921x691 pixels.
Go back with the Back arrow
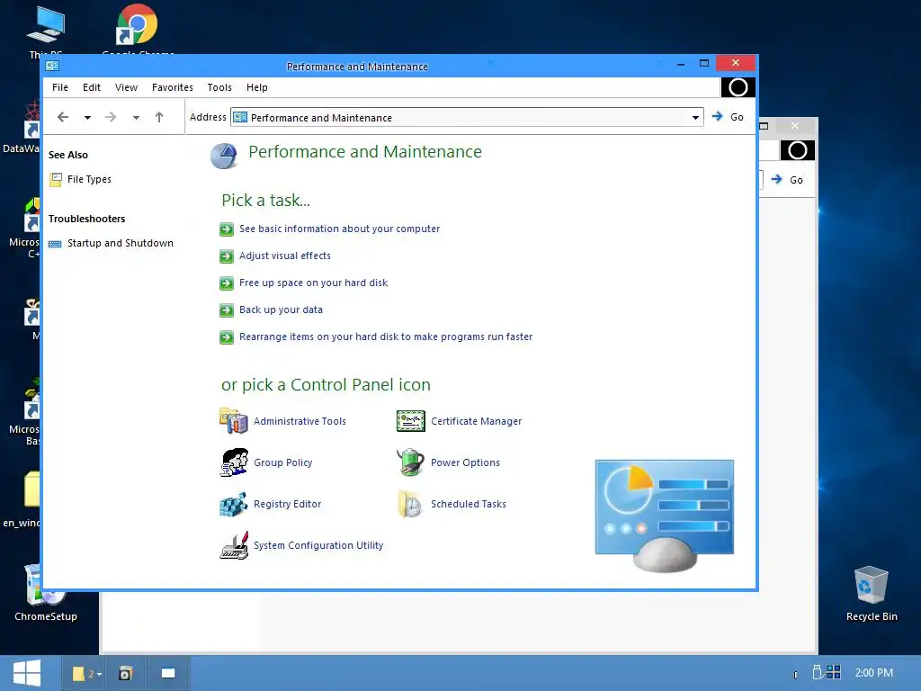[63, 117]
